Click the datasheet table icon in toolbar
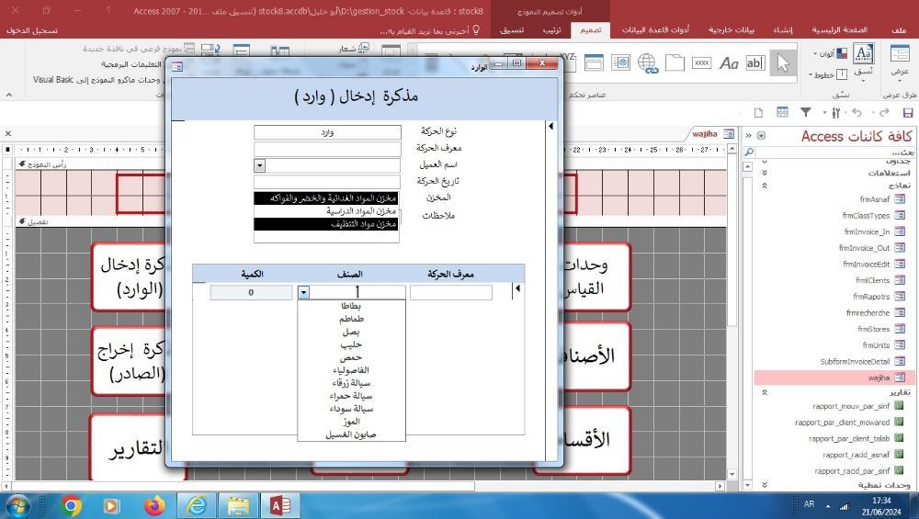The image size is (919, 519). (782, 112)
